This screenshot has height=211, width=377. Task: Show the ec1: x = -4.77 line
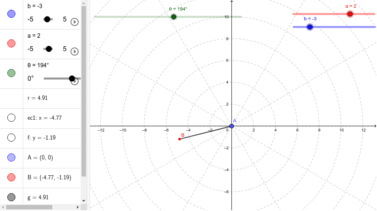pos(11,118)
